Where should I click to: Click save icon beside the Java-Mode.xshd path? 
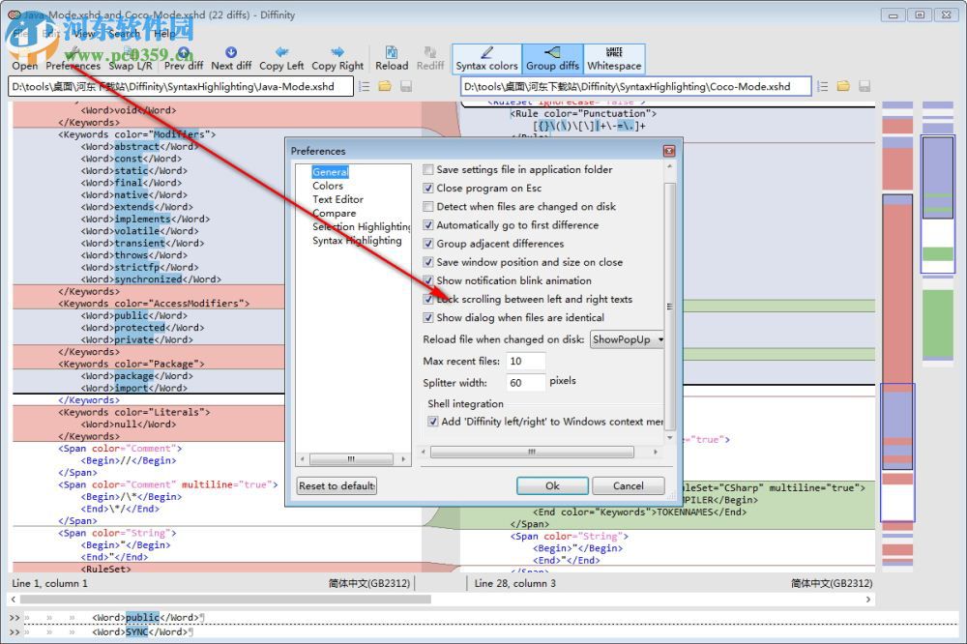[x=406, y=86]
